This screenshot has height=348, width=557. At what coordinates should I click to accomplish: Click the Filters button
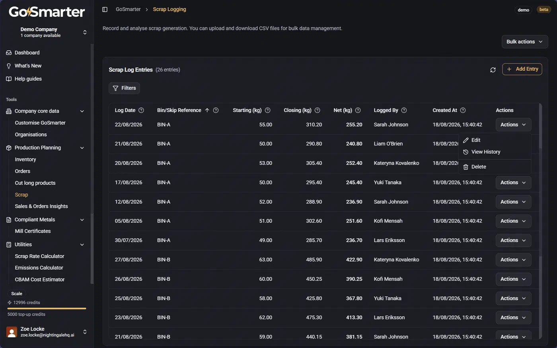tap(124, 88)
